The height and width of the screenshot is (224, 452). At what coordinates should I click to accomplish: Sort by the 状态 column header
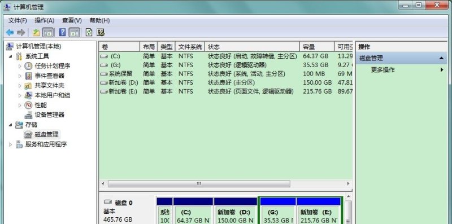click(252, 47)
